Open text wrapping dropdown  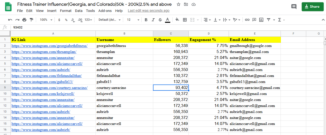(226, 20)
